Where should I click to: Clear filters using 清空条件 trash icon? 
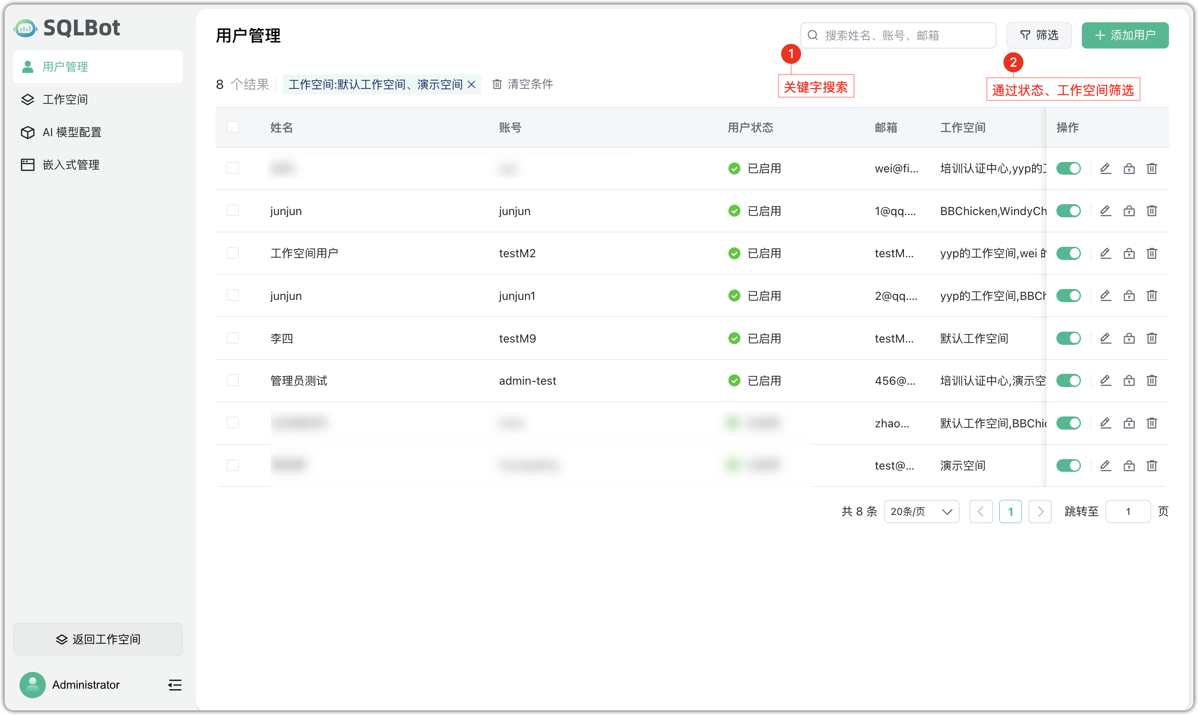(497, 84)
